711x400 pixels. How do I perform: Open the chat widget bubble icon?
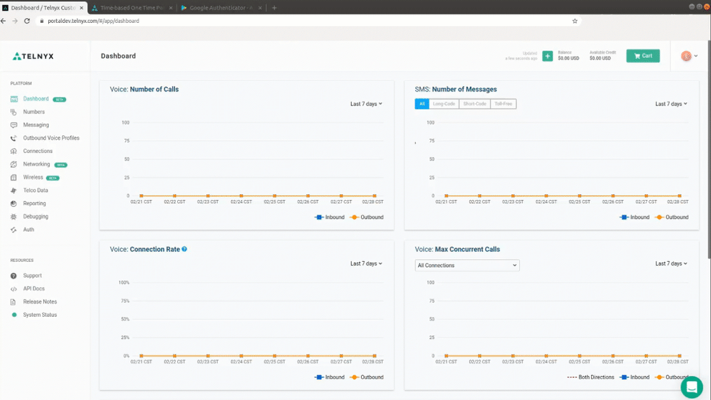[691, 387]
